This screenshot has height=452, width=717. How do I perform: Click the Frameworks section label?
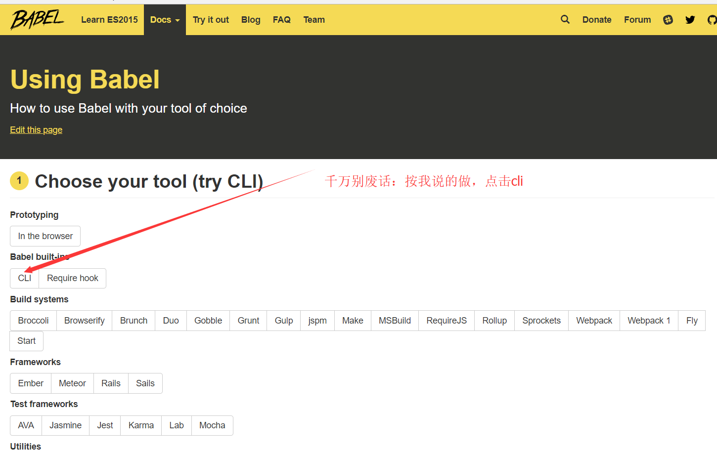[x=35, y=362]
